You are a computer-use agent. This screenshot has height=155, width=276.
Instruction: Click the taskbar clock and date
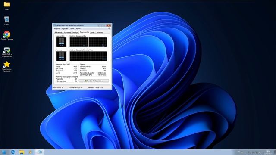(268, 152)
